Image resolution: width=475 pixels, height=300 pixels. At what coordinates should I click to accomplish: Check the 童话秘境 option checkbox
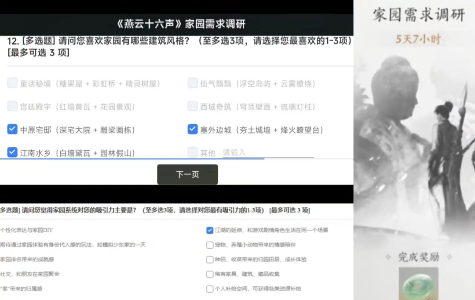[12, 83]
